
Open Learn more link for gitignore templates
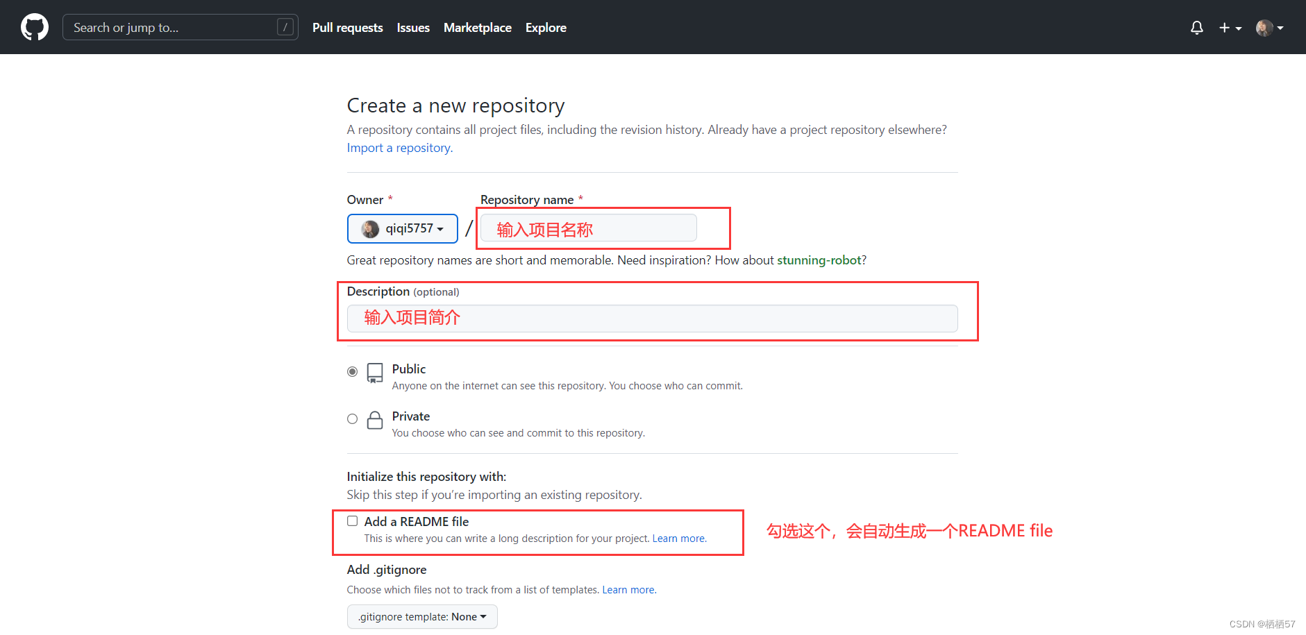[x=629, y=590]
